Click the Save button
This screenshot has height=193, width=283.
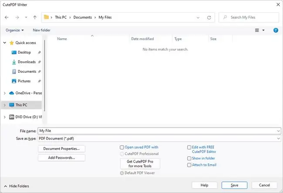tap(234, 185)
